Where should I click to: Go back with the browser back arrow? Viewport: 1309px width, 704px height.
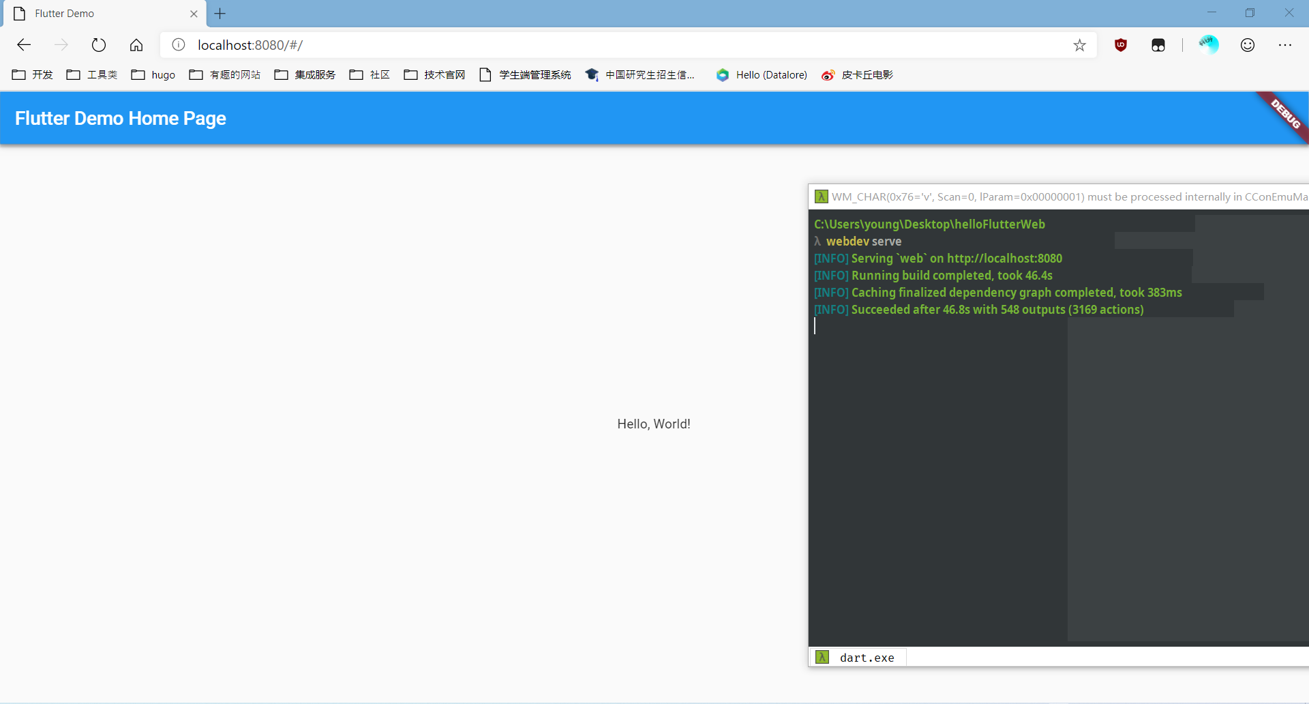tap(24, 45)
